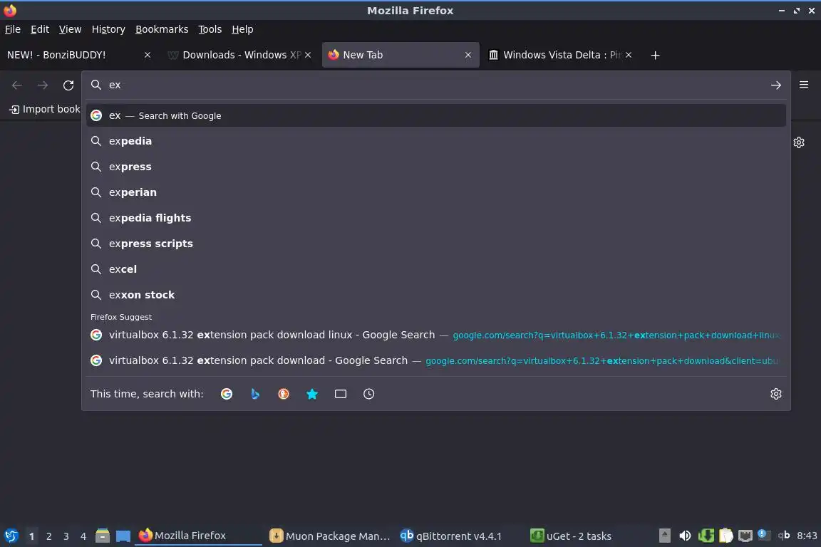Image resolution: width=821 pixels, height=547 pixels.
Task: Open the volume speaker icon in the tray
Action: pos(685,536)
